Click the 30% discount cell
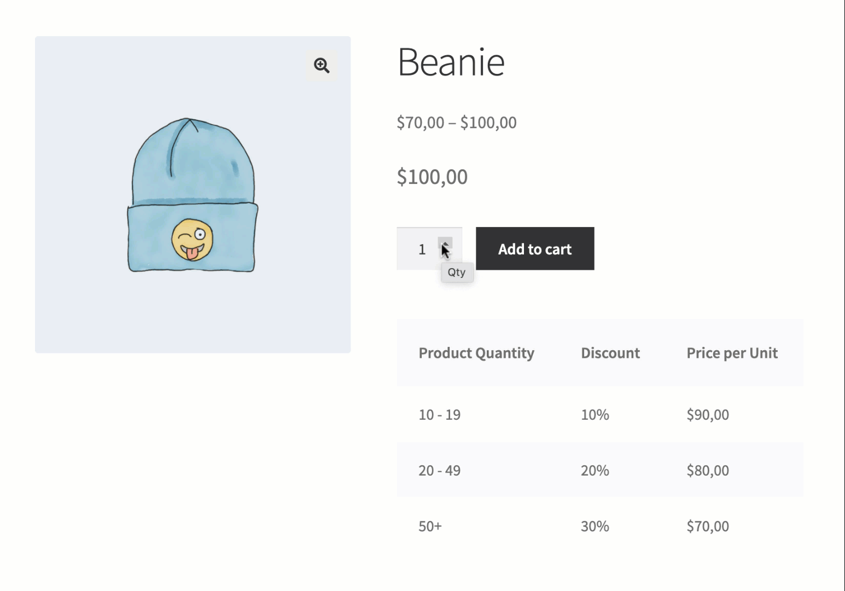The image size is (845, 591). (x=595, y=526)
